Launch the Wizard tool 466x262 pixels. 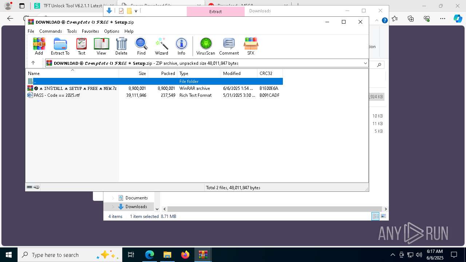coord(161,46)
